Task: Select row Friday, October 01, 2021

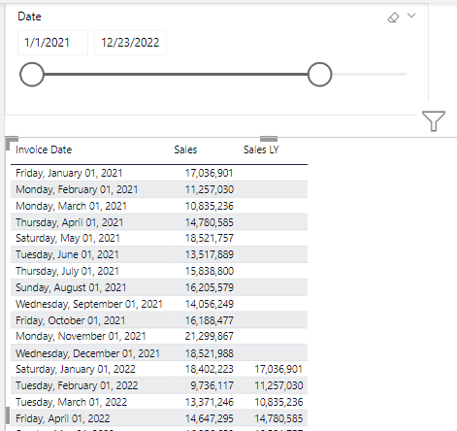Action: pos(159,320)
